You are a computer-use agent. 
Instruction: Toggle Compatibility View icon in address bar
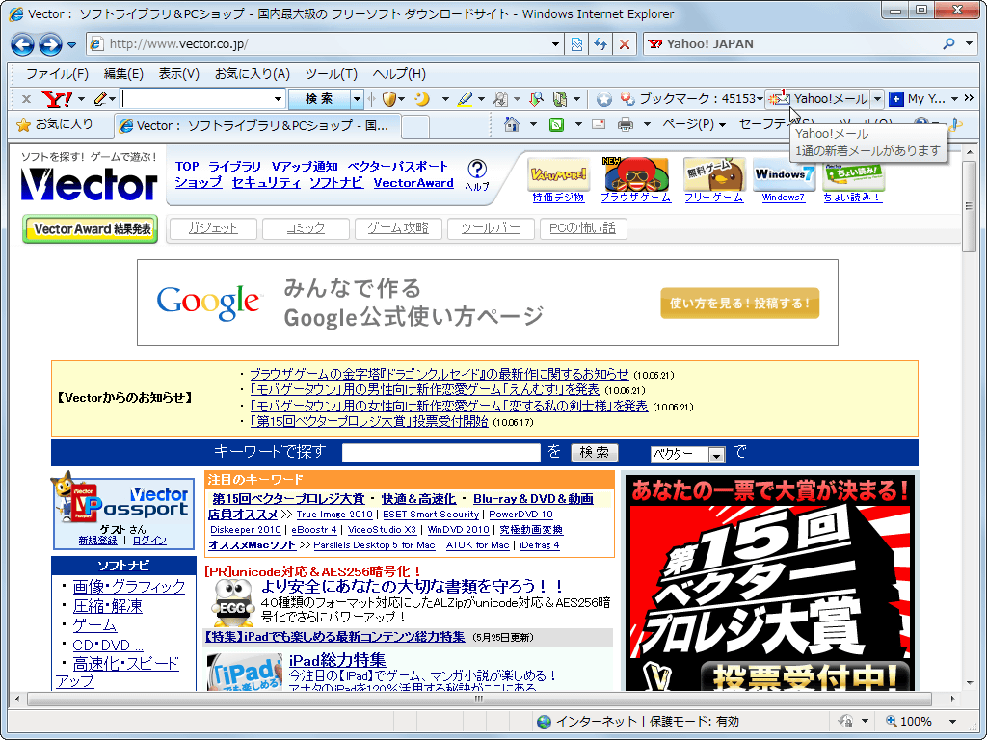pos(576,44)
